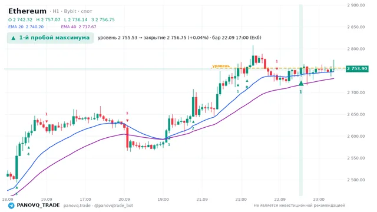The image size is (377, 212).
Task: Click the current price tag '2 753.90'
Action: 357,69
